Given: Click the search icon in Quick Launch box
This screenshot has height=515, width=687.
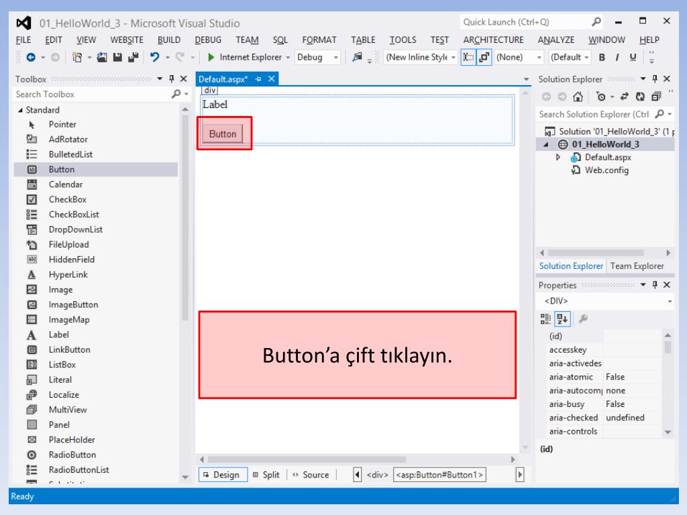Looking at the screenshot, I should [596, 21].
